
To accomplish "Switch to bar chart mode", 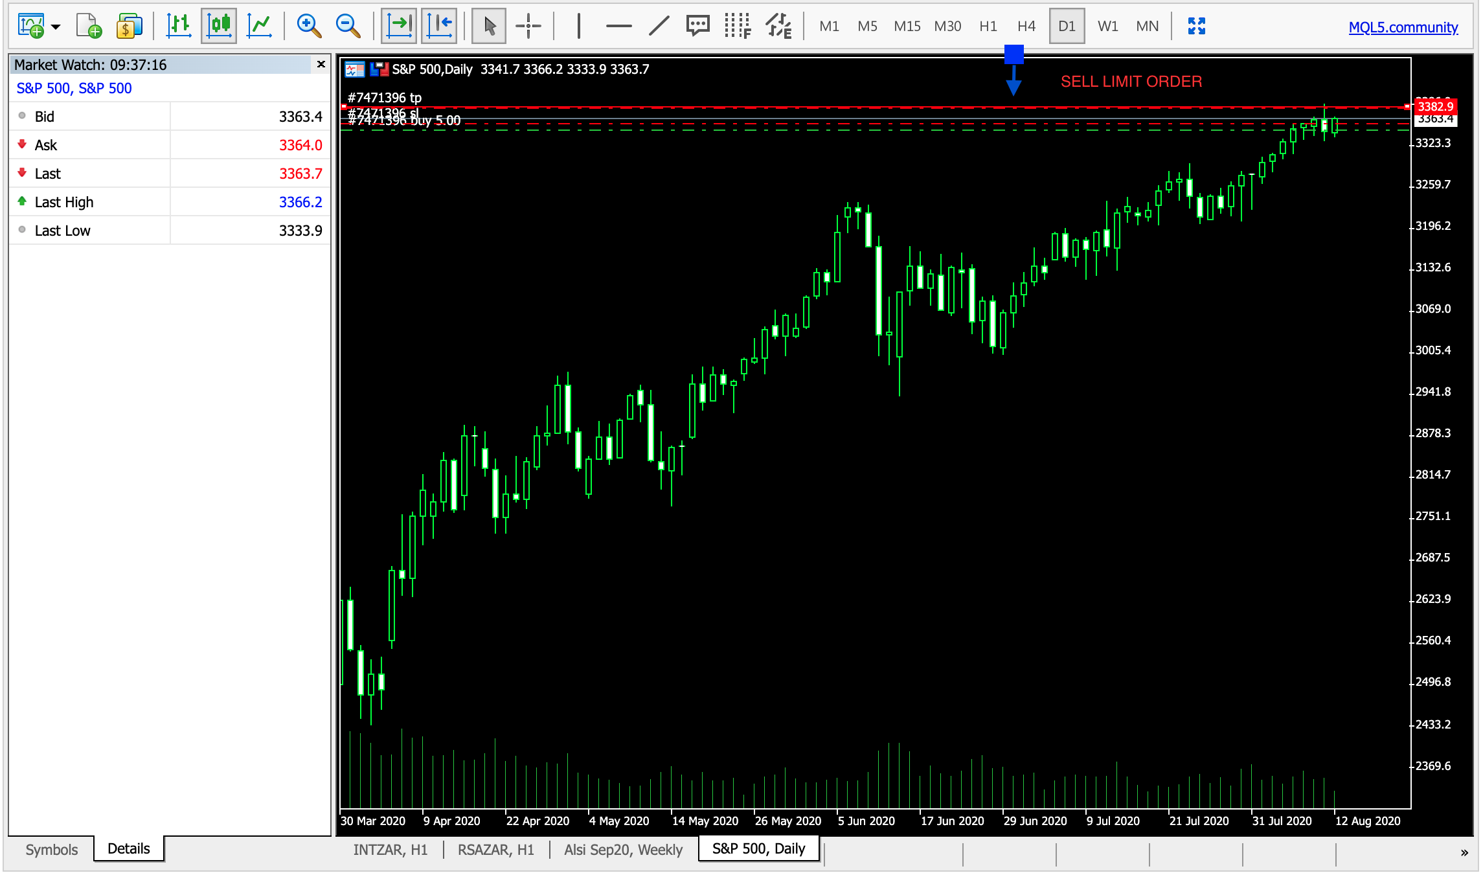I will pyautogui.click(x=178, y=26).
